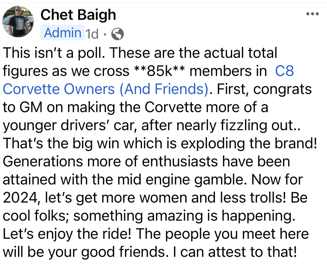Image resolution: width=327 pixels, height=268 pixels.
Task: Click the blue Admin badge
Action: (62, 33)
